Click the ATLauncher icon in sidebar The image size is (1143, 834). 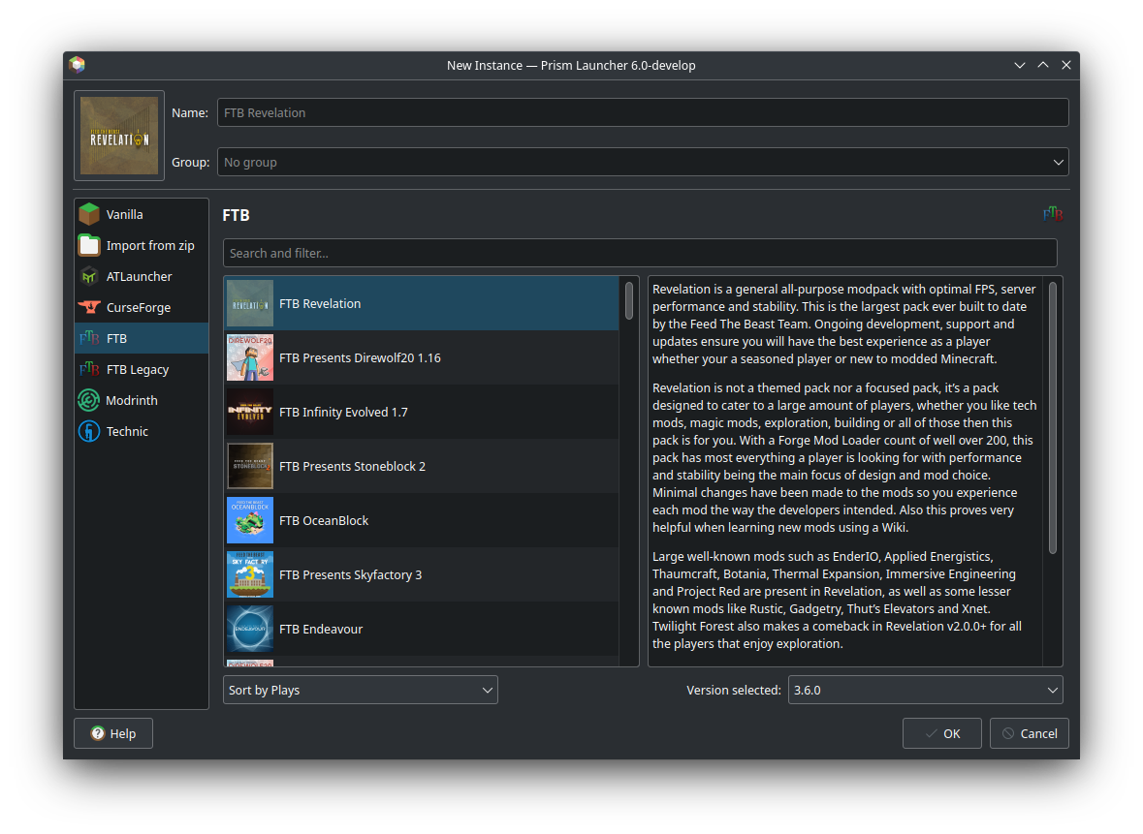[89, 276]
